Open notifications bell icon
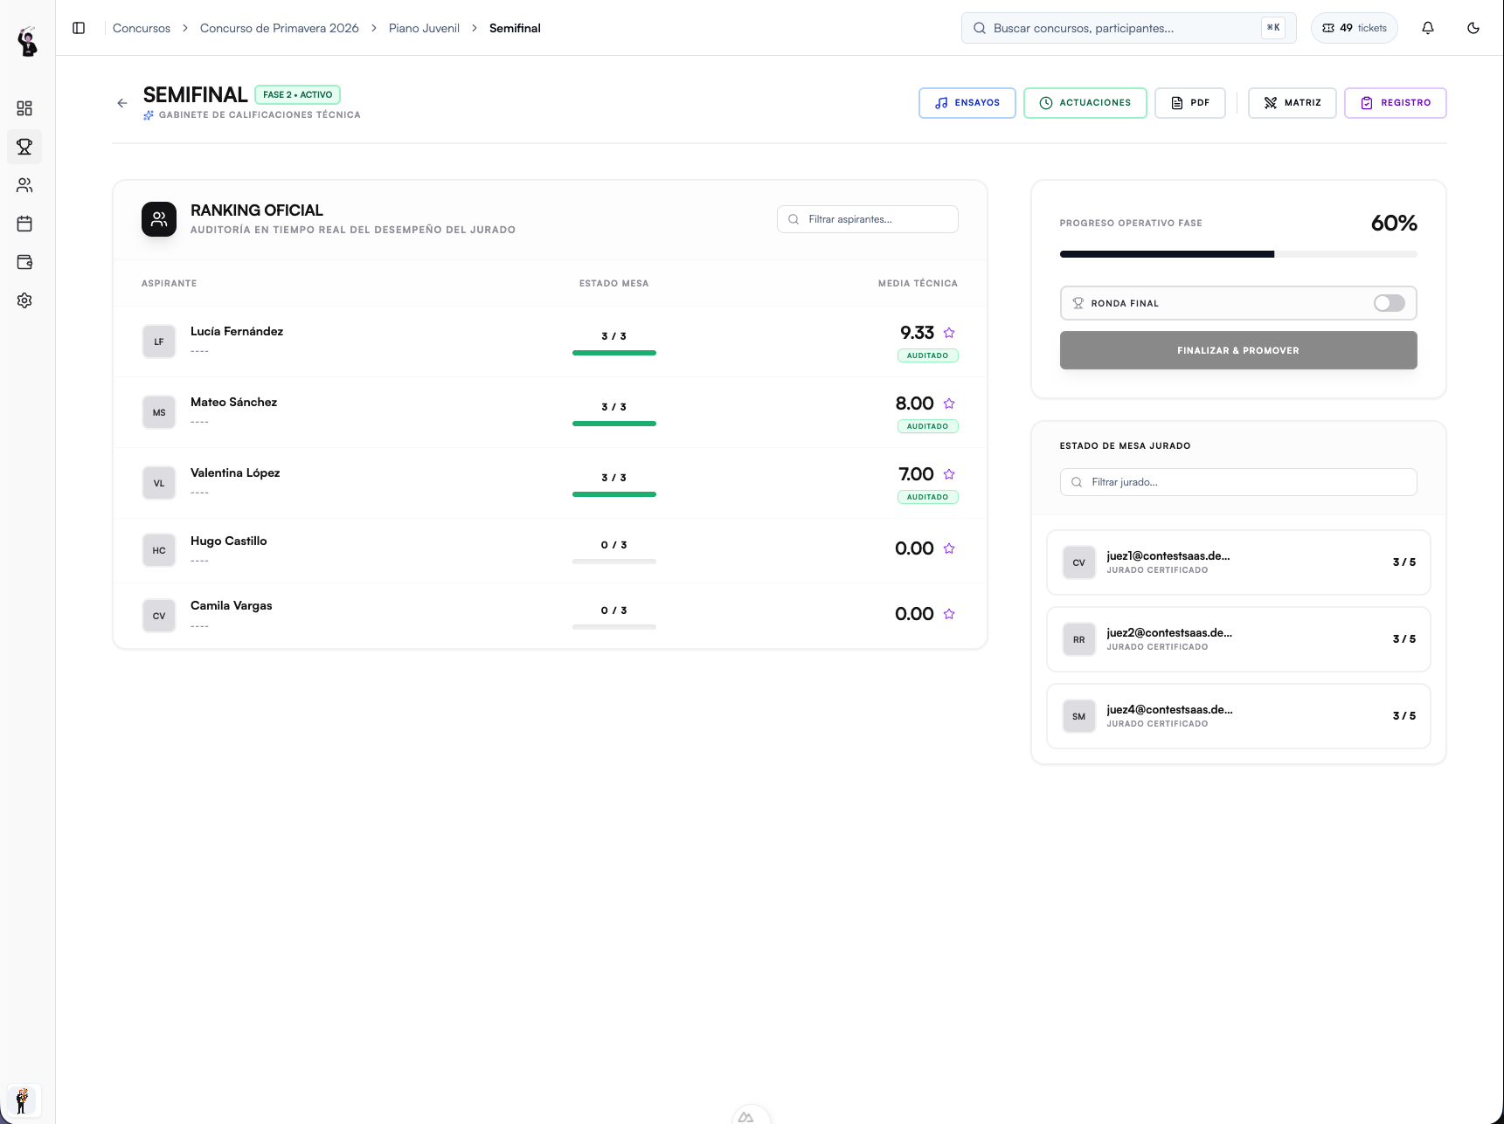The height and width of the screenshot is (1124, 1504). (1428, 28)
